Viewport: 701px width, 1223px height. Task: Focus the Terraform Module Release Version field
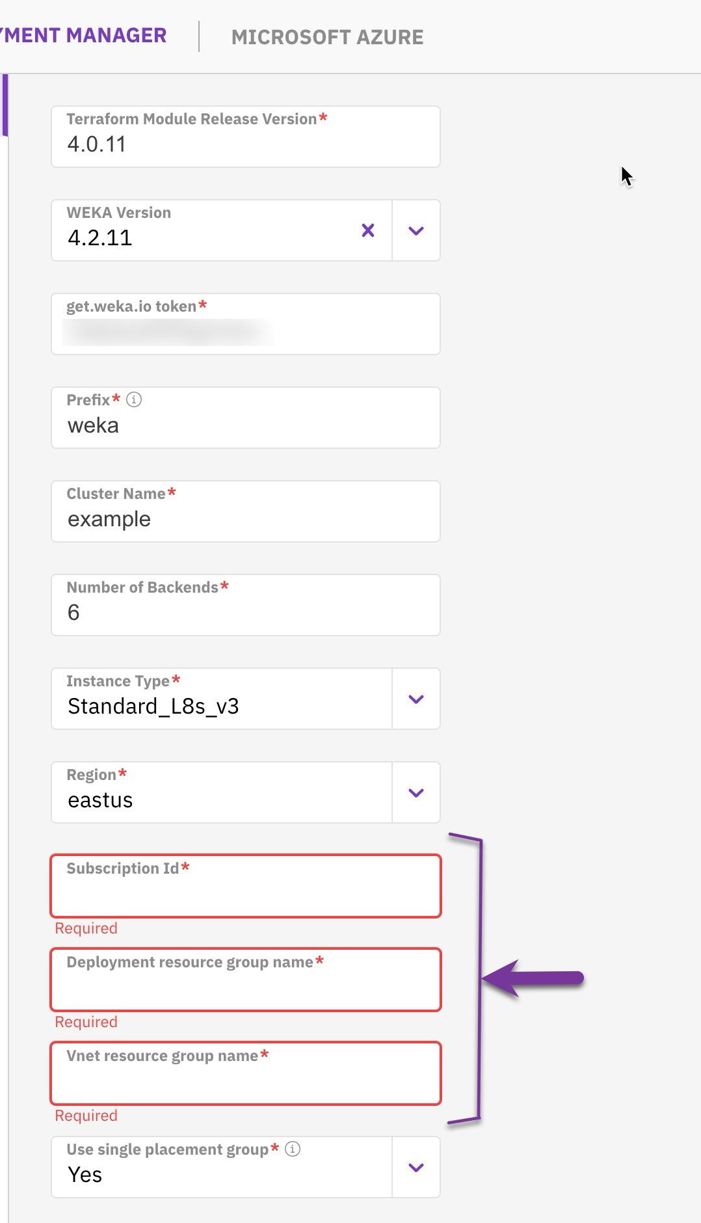(245, 144)
